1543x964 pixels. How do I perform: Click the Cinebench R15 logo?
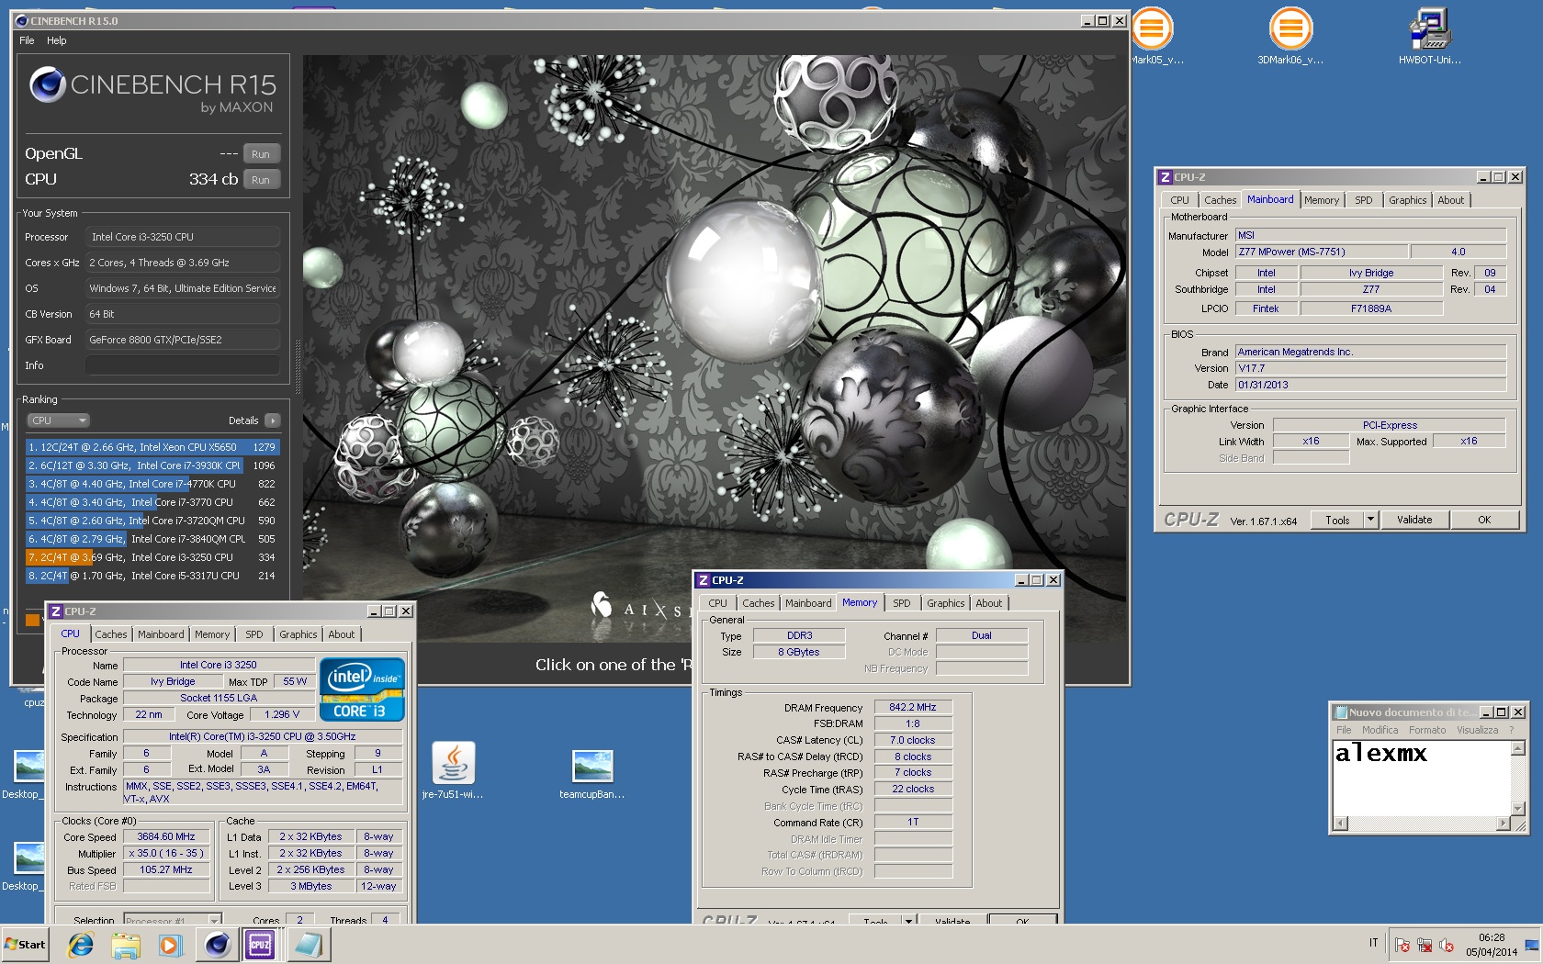click(152, 91)
